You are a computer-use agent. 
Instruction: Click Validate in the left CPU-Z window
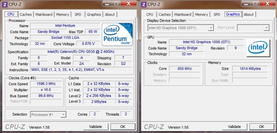click(95, 127)
